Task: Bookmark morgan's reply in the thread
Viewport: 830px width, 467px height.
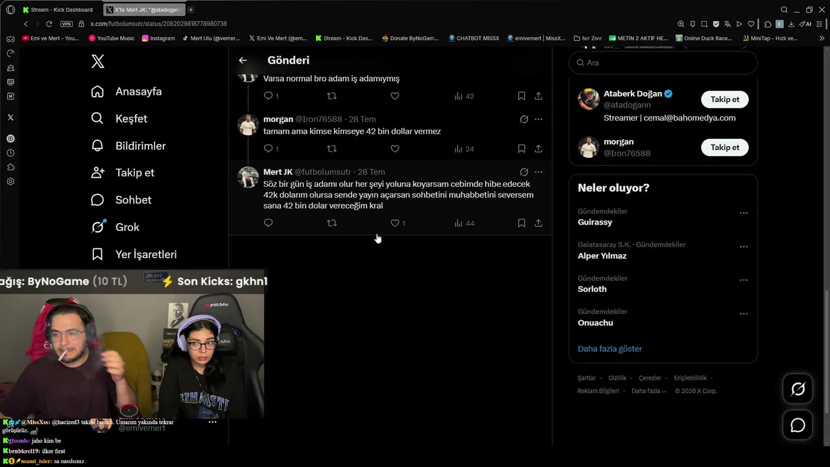Action: pyautogui.click(x=521, y=149)
